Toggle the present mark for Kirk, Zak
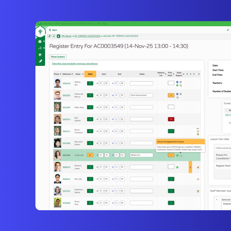 90,179
